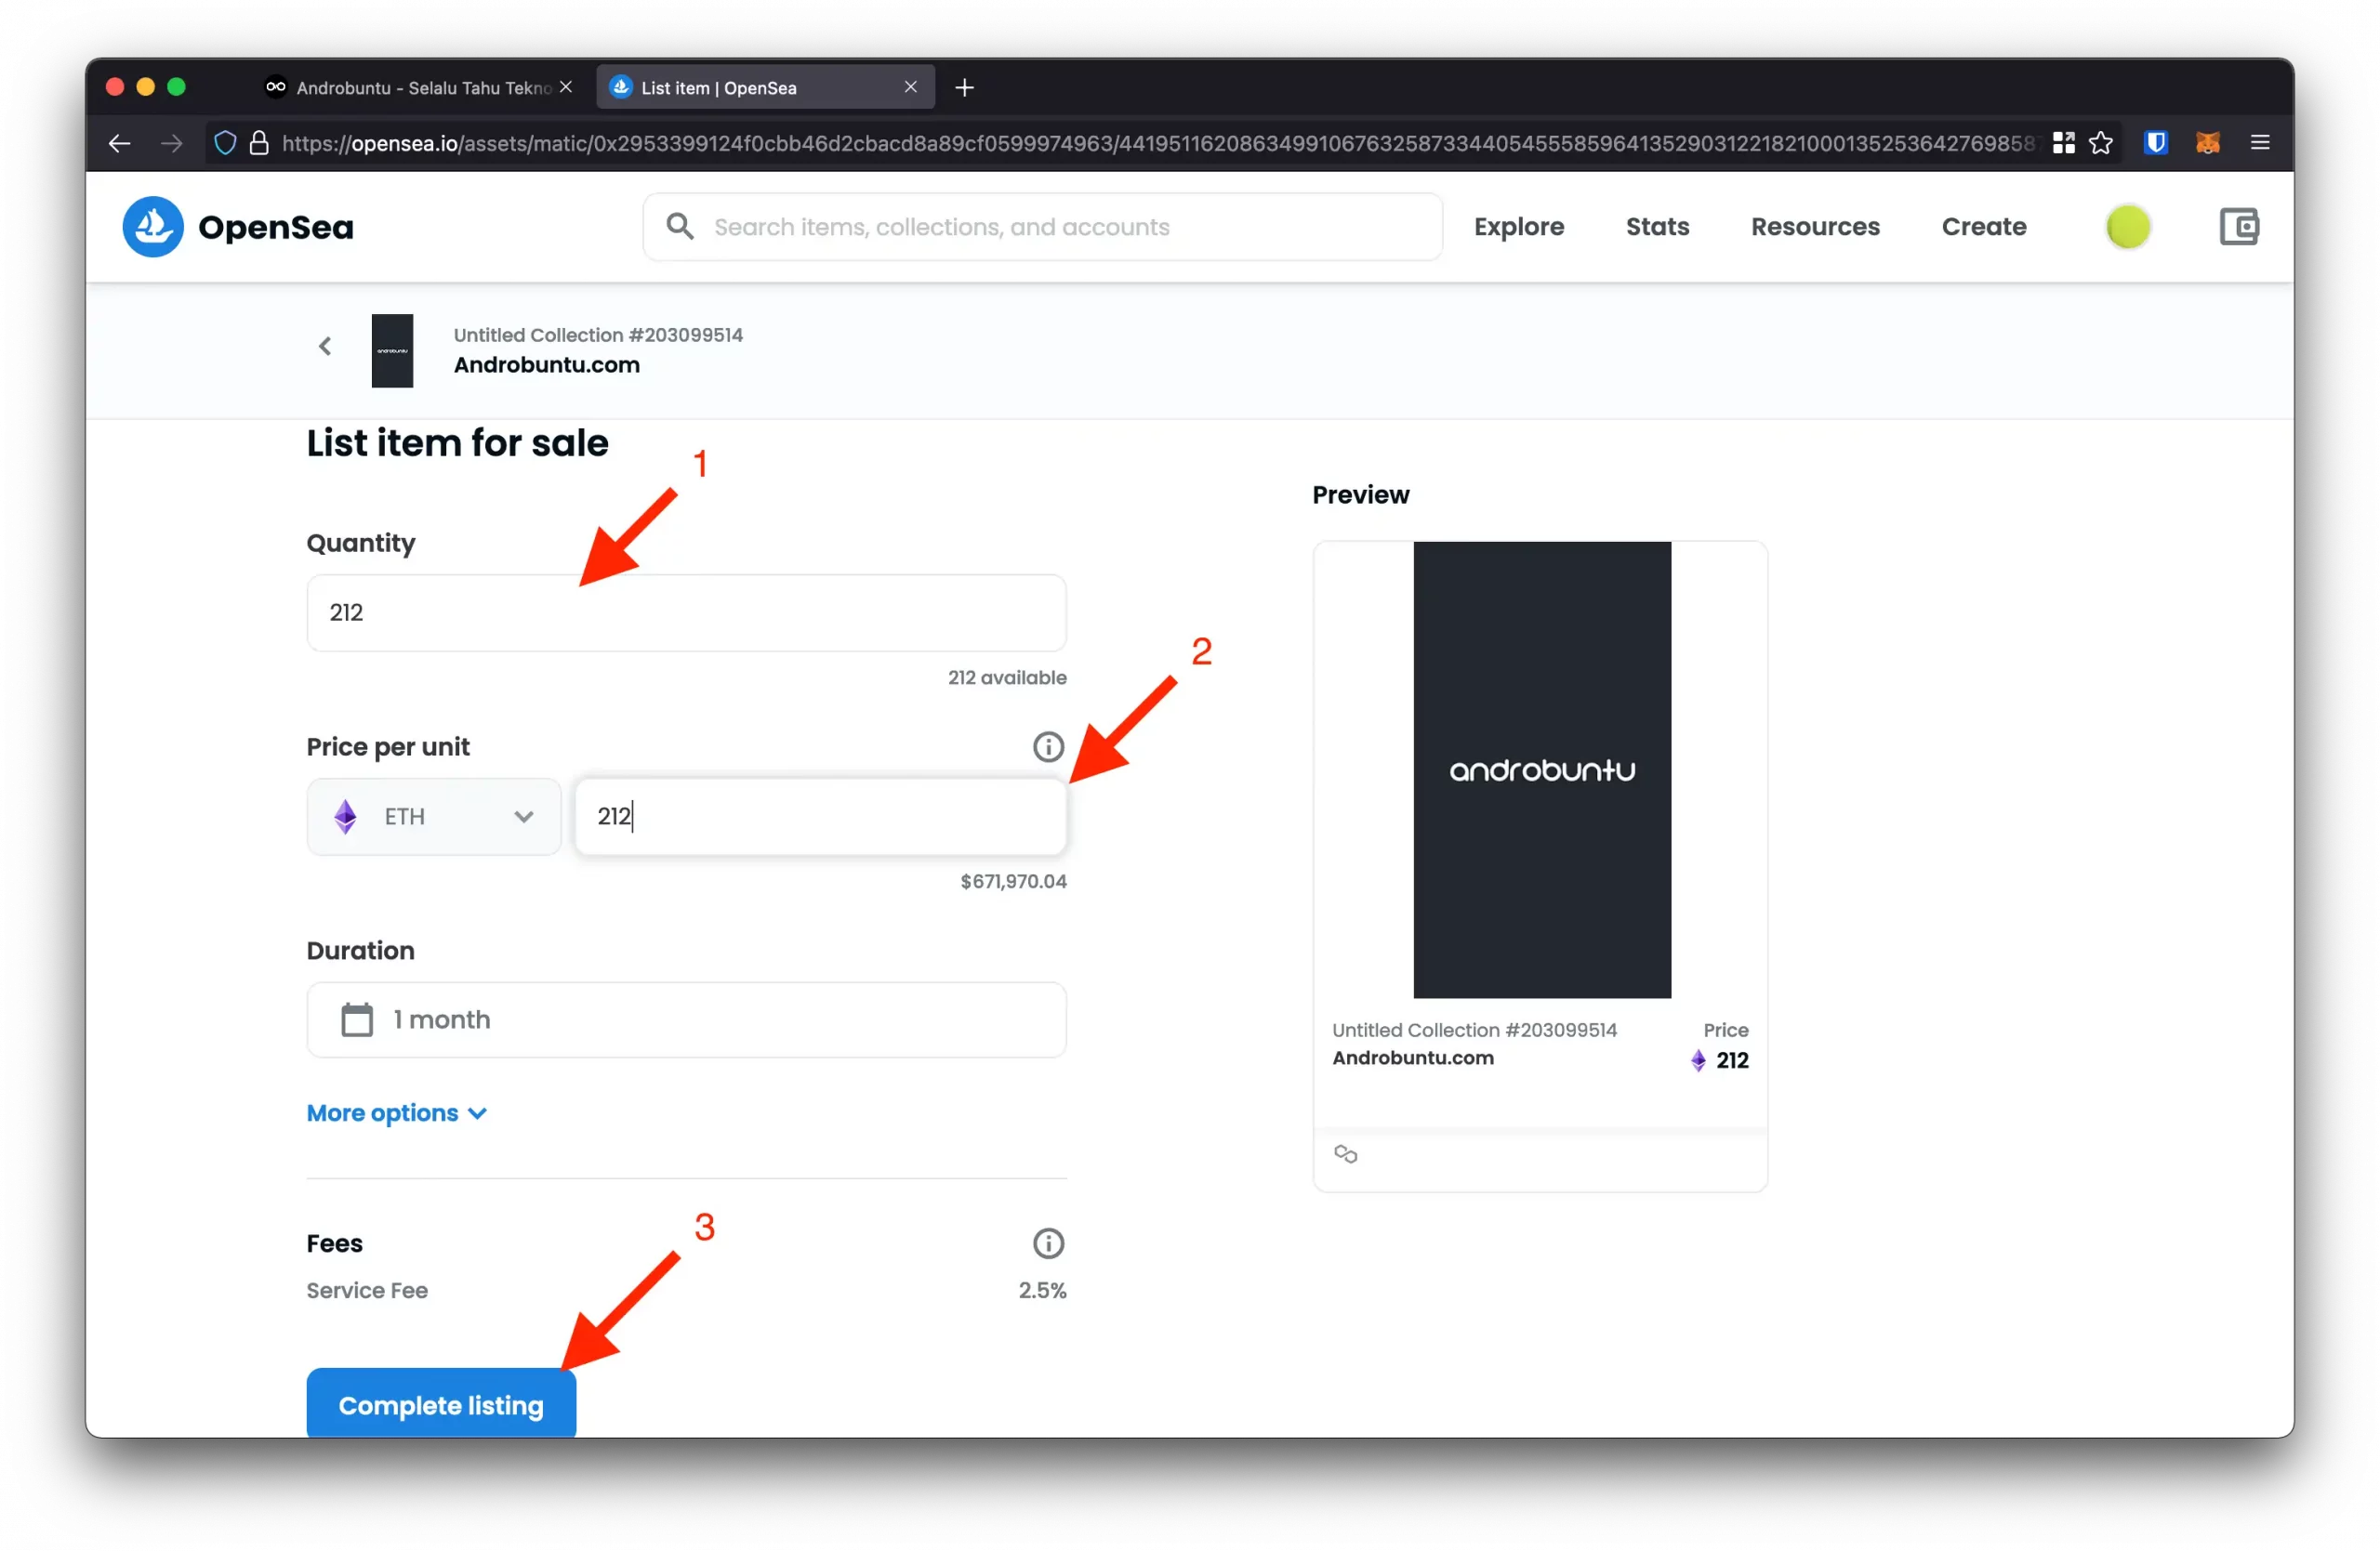Click the search items input box
This screenshot has height=1551, width=2380.
[1060, 227]
